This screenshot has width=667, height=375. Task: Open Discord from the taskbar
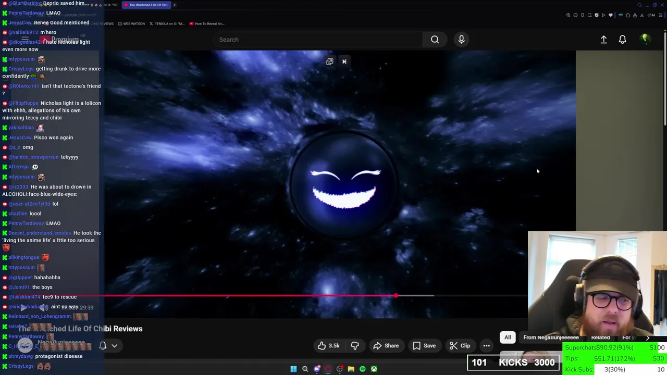click(x=316, y=369)
